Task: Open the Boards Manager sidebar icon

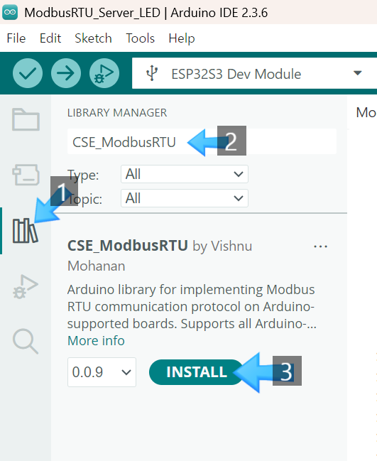Action: pos(26,175)
